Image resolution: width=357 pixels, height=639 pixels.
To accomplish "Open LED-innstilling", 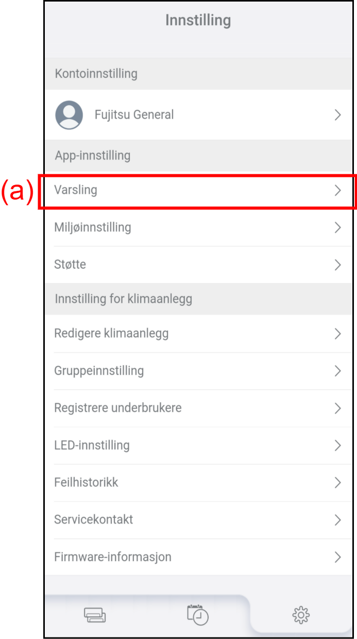I will [92, 445].
